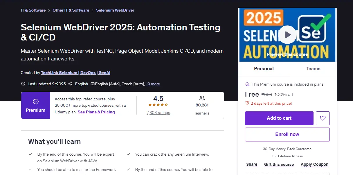Show 19 more caption languages

click(x=153, y=84)
